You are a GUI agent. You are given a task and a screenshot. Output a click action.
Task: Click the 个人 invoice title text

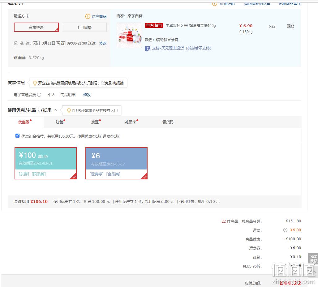tap(52, 95)
